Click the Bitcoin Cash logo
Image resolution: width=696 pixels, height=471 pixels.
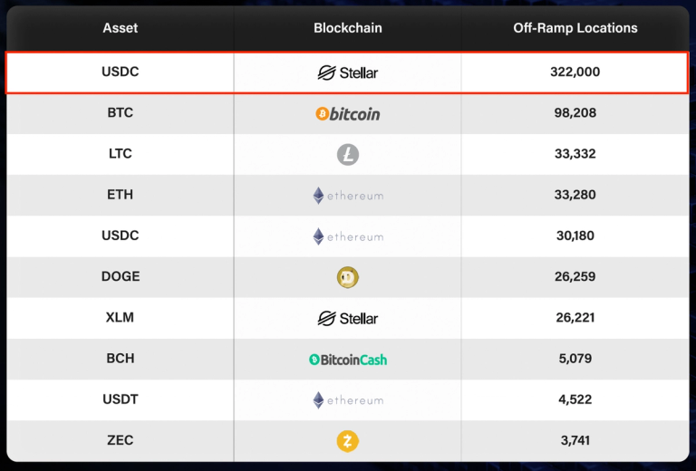[x=348, y=360]
